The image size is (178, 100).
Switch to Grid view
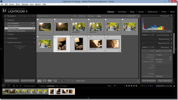[40, 81]
